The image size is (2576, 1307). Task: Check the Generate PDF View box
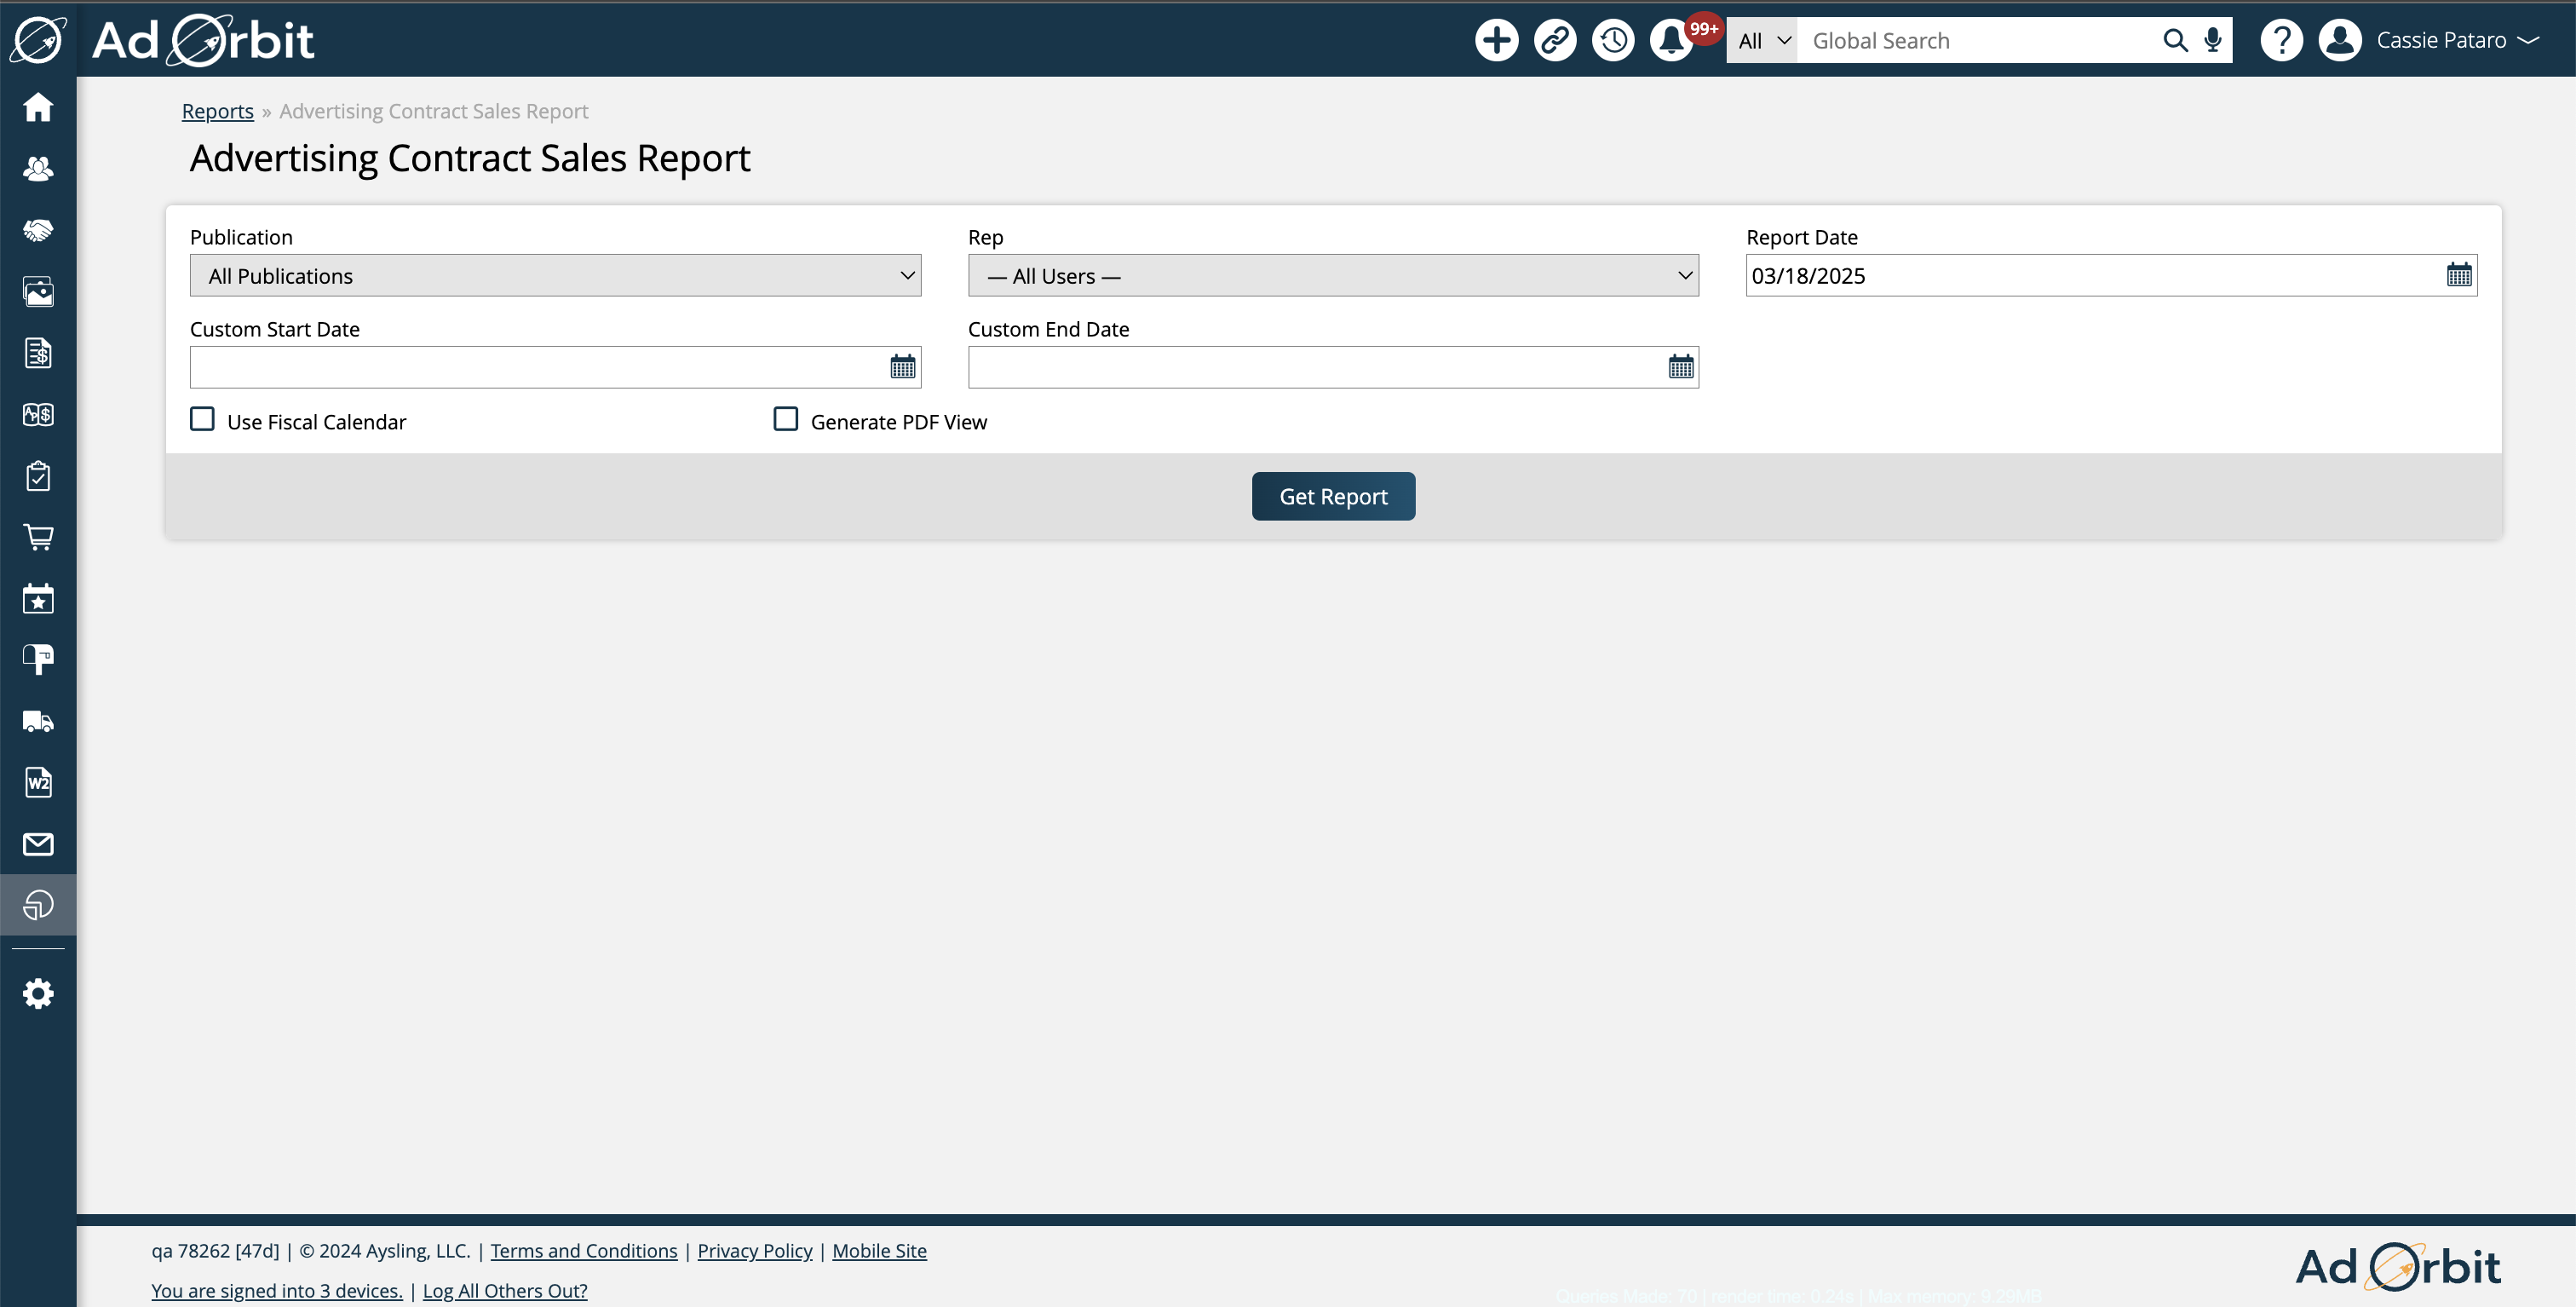point(786,419)
